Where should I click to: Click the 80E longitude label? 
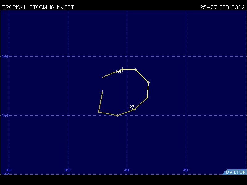tap(9, 170)
